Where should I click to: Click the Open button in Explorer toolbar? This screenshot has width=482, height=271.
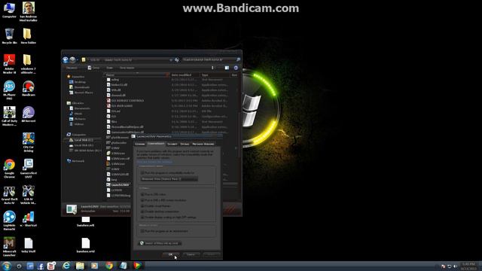(93, 68)
